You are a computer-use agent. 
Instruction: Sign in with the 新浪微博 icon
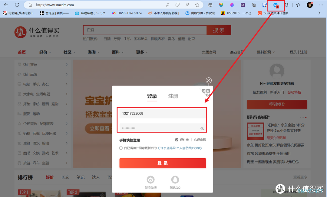pos(150,179)
